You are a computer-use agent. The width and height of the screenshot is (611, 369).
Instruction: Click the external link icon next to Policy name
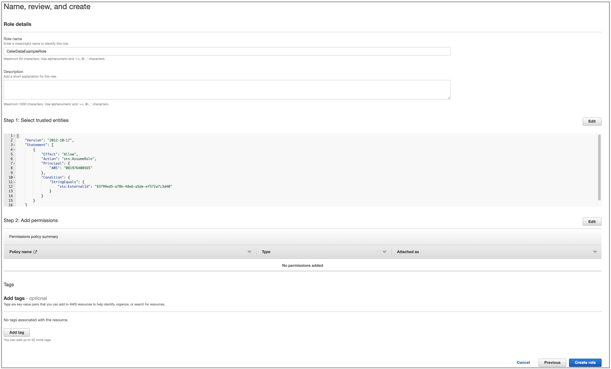(36, 252)
